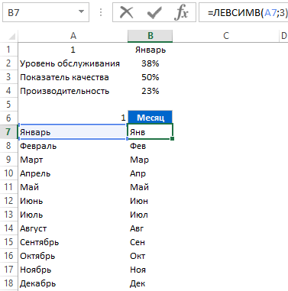Select the Янв cell
Image resolution: width=288 pixels, height=291 pixels.
pyautogui.click(x=150, y=132)
